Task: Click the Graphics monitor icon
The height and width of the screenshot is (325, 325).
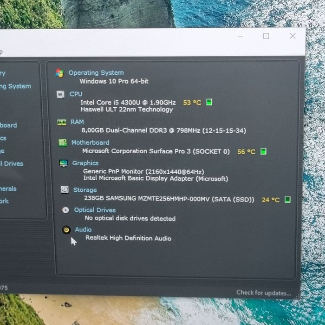Action: tap(64, 163)
